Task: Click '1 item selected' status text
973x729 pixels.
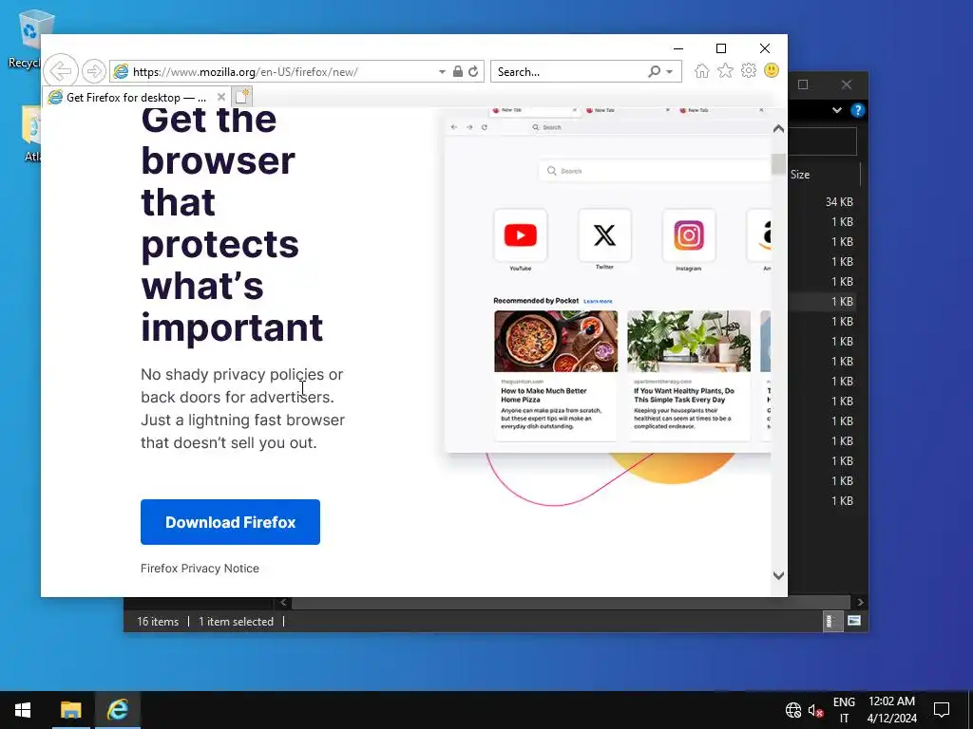Action: tap(236, 621)
